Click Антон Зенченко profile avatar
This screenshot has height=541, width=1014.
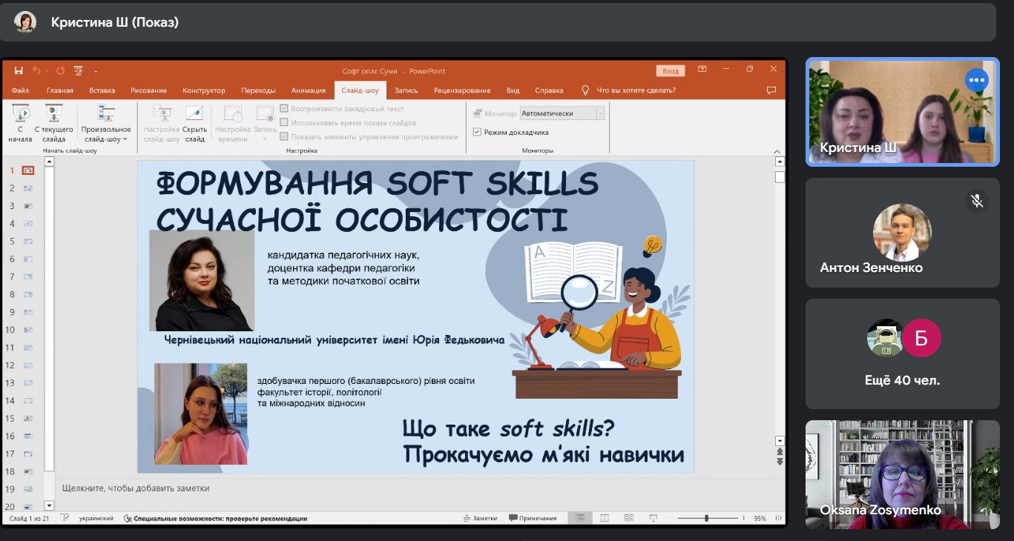pos(902,232)
